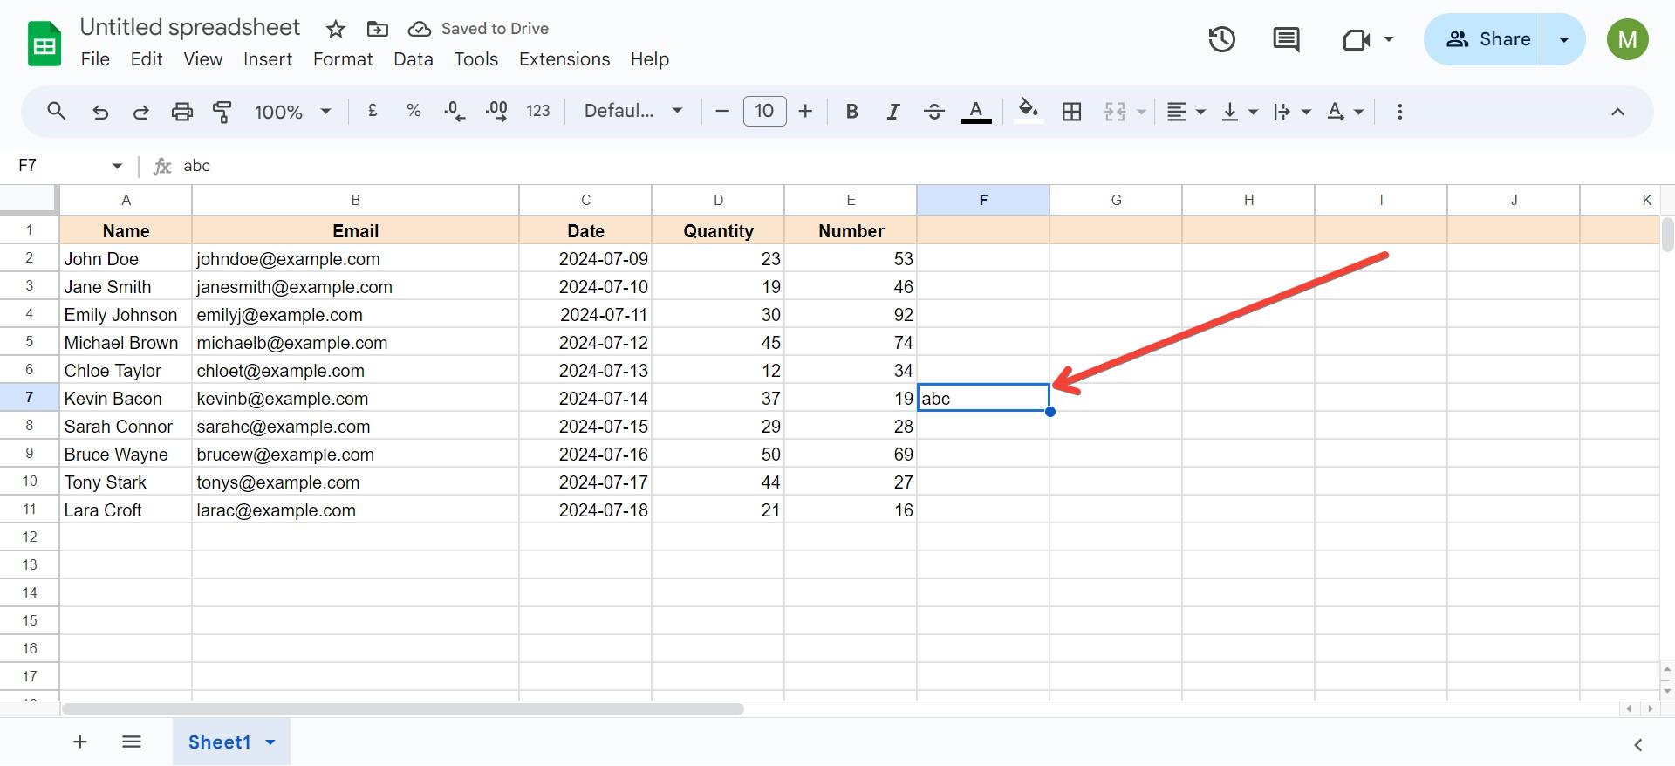Toggle strikethrough formatting
Viewport: 1675px width, 766px height.
pyautogui.click(x=934, y=112)
